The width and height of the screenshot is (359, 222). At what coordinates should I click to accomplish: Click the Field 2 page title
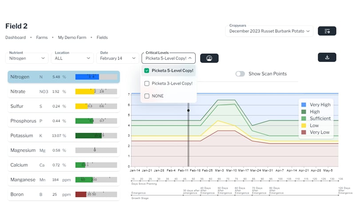click(x=16, y=26)
